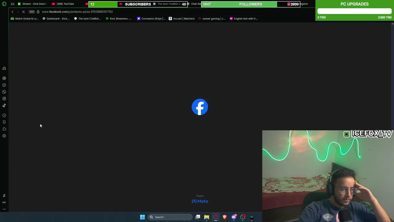Viewport: 394px width, 222px height.
Task: Open the Opera menu logo button
Action: click(x=4, y=4)
